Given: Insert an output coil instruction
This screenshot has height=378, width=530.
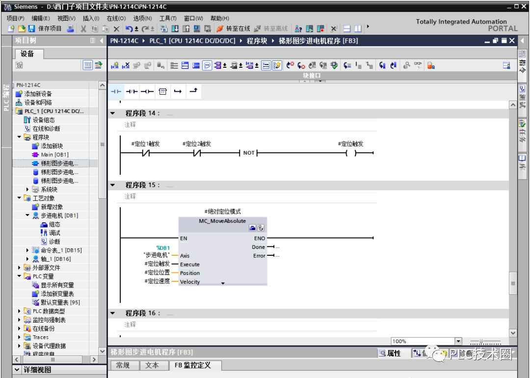Looking at the screenshot, I should (147, 91).
